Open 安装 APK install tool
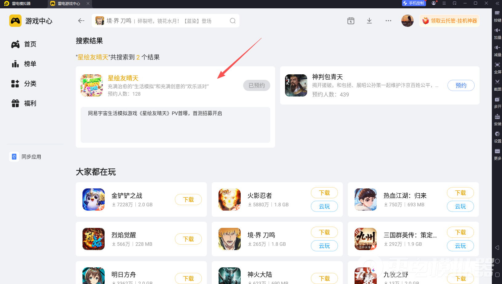Image resolution: width=502 pixels, height=284 pixels. pos(497,120)
